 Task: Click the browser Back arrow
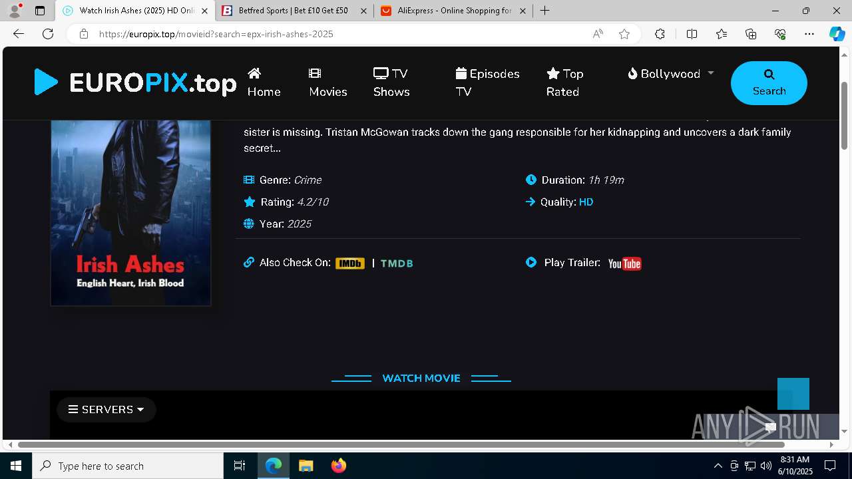(19, 34)
